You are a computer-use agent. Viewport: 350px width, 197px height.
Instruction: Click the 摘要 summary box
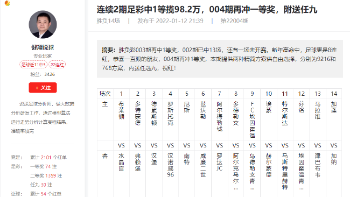click(x=220, y=59)
